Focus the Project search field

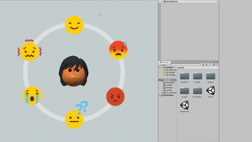coord(185,65)
